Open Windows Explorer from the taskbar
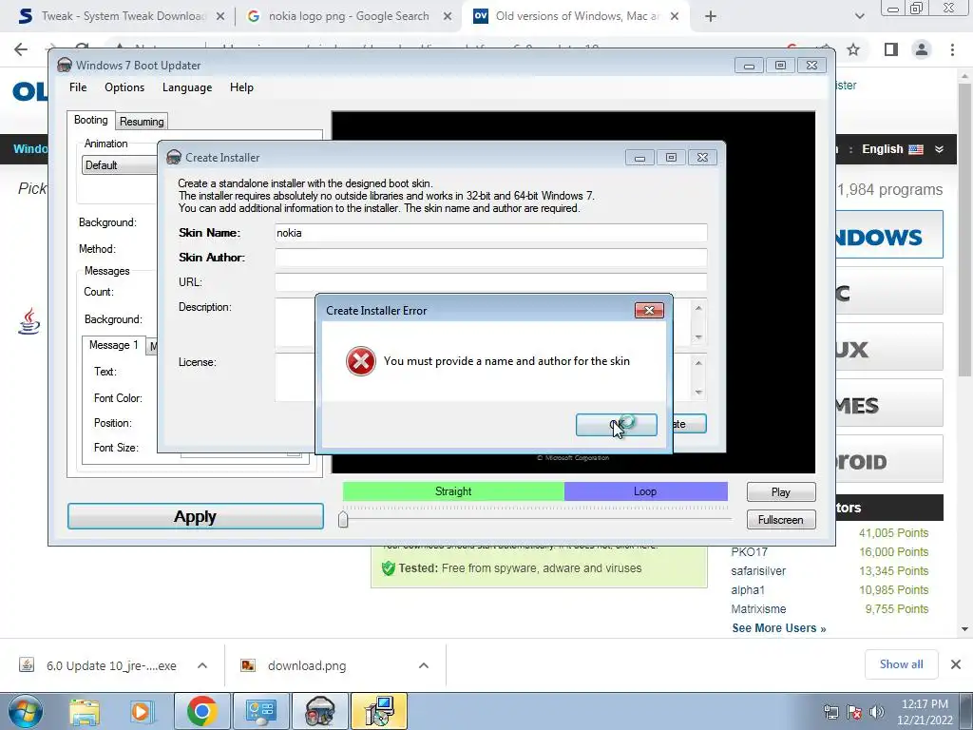This screenshot has height=730, width=973. point(85,711)
